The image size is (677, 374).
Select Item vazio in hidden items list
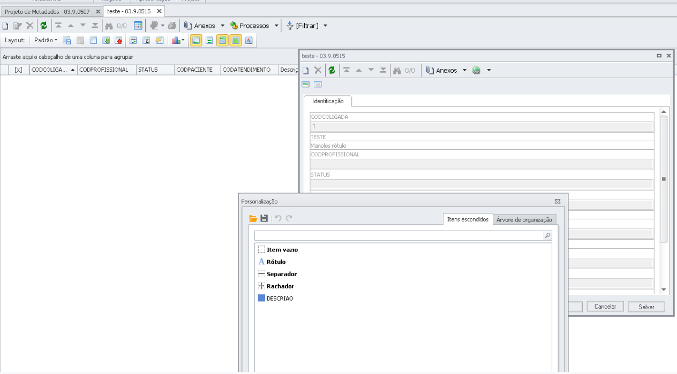278,249
